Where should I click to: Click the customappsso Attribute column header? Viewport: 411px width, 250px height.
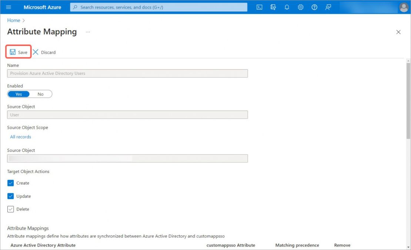[231, 245]
